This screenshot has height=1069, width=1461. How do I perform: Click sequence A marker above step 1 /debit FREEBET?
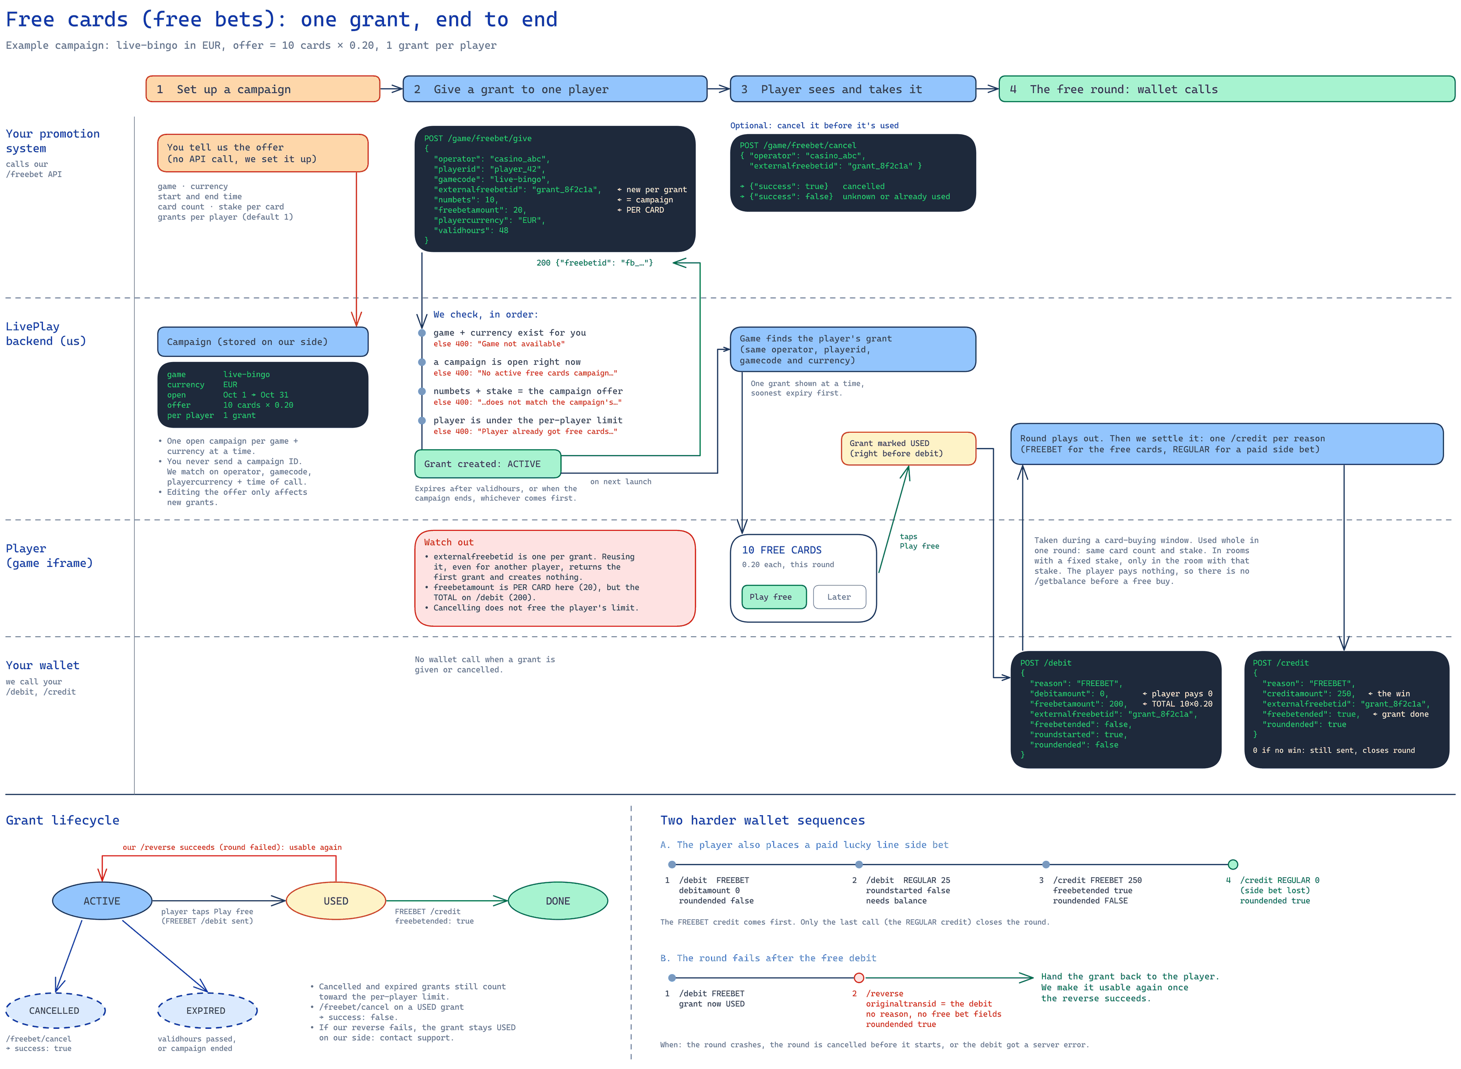671,865
